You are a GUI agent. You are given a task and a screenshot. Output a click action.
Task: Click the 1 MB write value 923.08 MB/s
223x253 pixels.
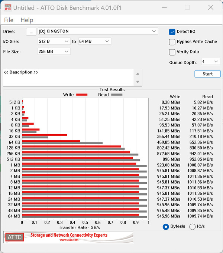pos(168,165)
